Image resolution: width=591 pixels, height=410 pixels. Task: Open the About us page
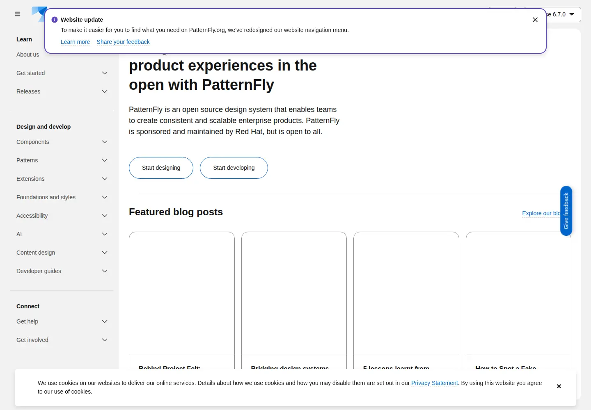coord(28,55)
